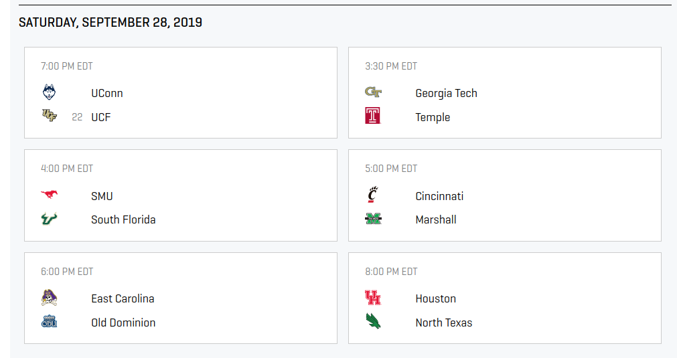Select the East Carolina Pirates logo

tap(50, 298)
